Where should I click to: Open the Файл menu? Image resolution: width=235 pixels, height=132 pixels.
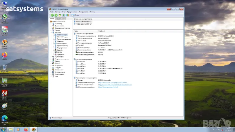(52, 12)
